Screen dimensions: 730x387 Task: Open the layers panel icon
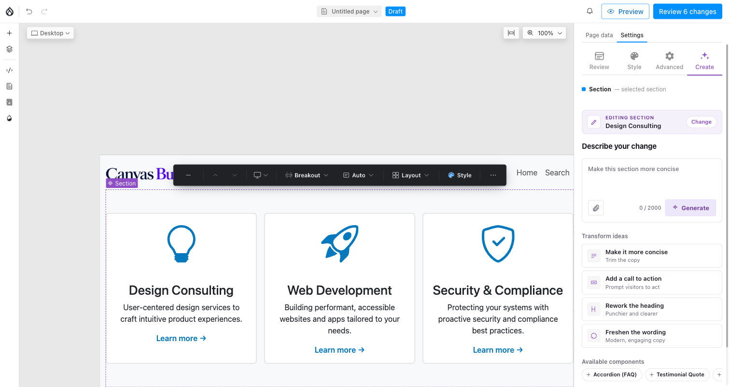point(9,49)
